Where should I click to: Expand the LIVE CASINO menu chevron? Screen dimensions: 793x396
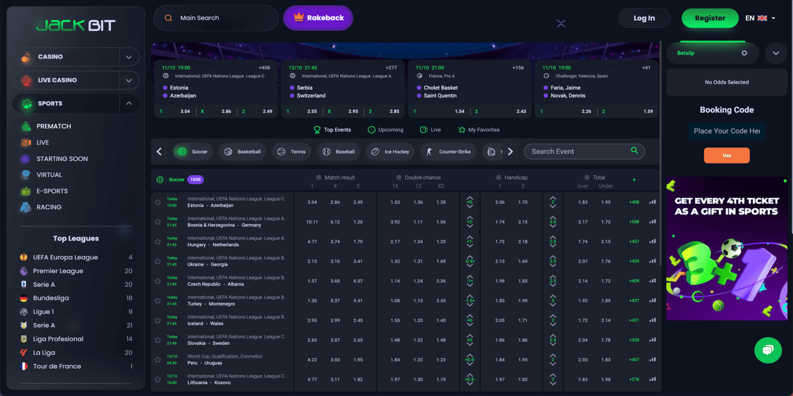(129, 80)
